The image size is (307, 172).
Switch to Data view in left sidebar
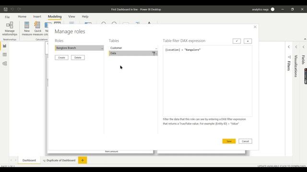coord(5,55)
